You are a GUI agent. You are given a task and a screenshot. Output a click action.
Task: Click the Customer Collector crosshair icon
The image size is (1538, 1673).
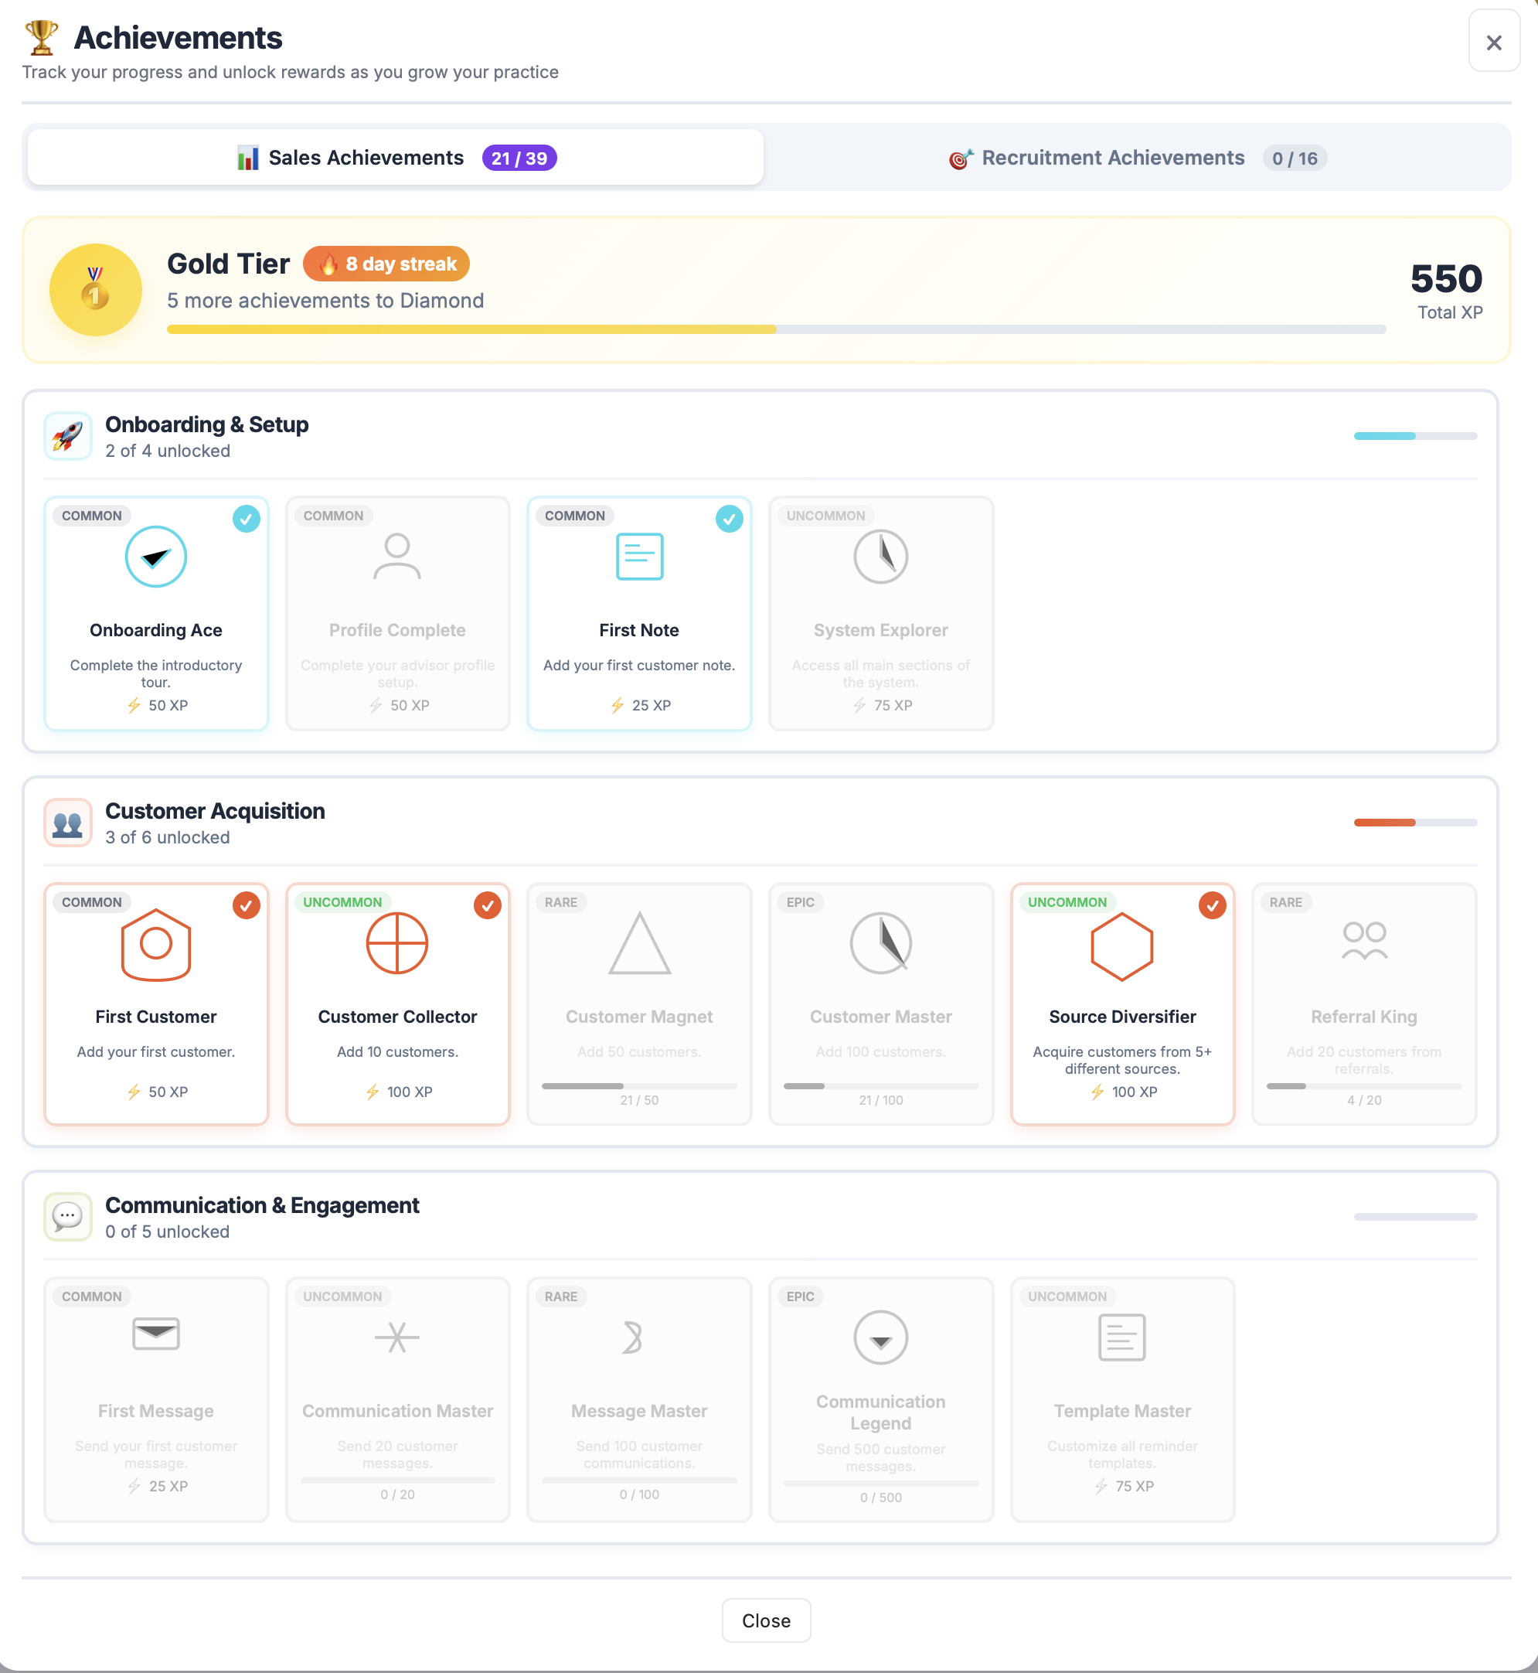click(x=397, y=943)
